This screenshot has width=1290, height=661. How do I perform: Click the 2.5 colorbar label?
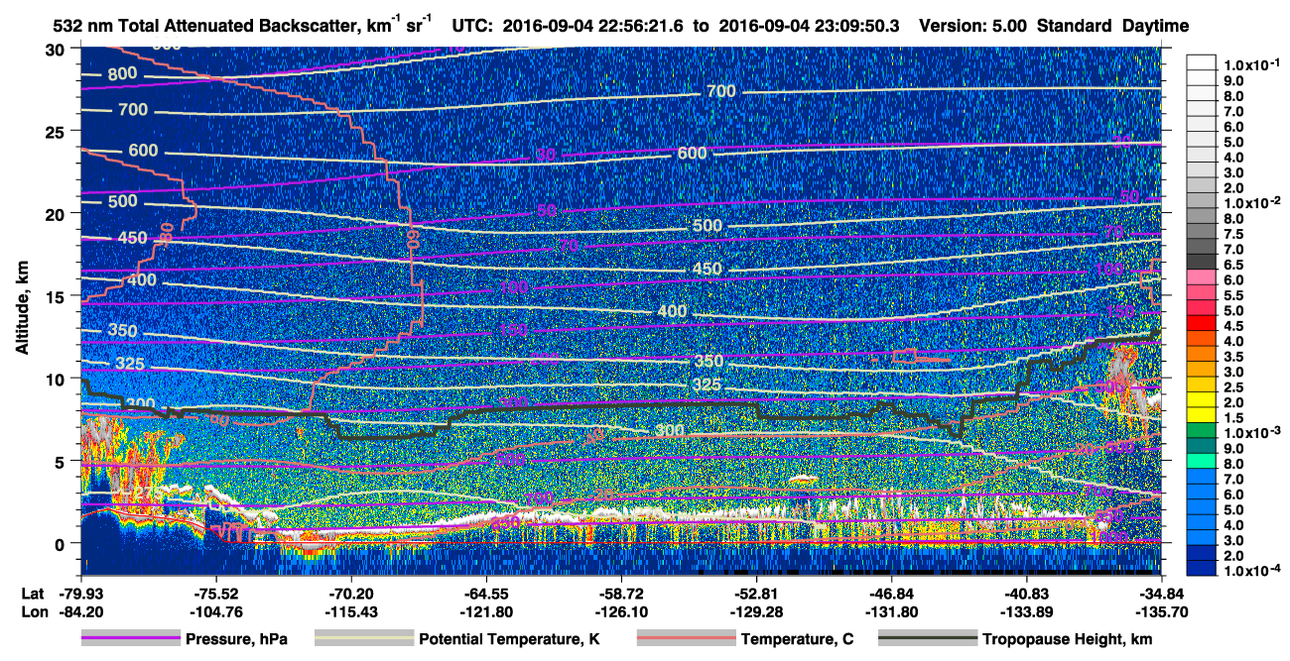pyautogui.click(x=1234, y=387)
